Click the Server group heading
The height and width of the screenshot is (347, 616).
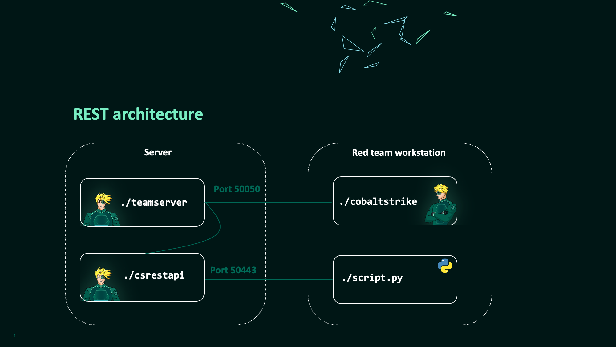[158, 152]
